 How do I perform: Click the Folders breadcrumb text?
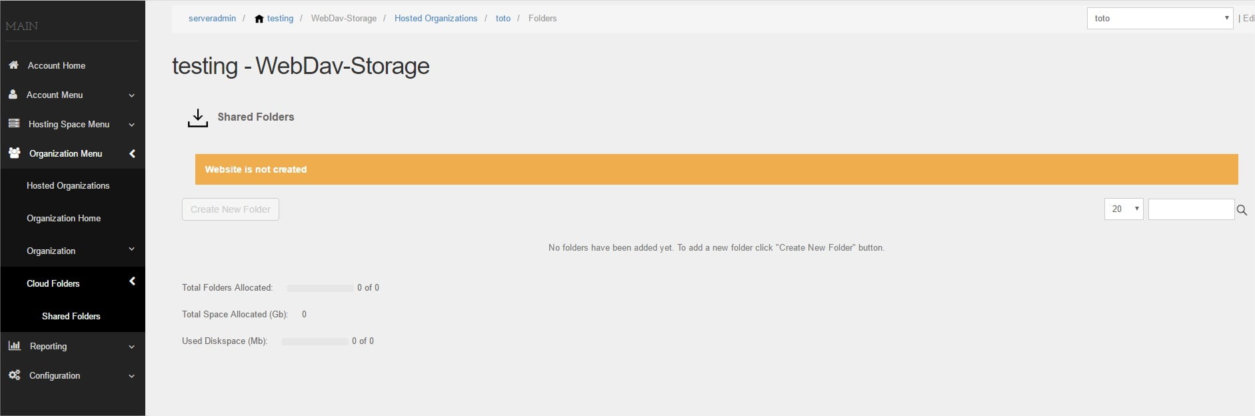543,19
